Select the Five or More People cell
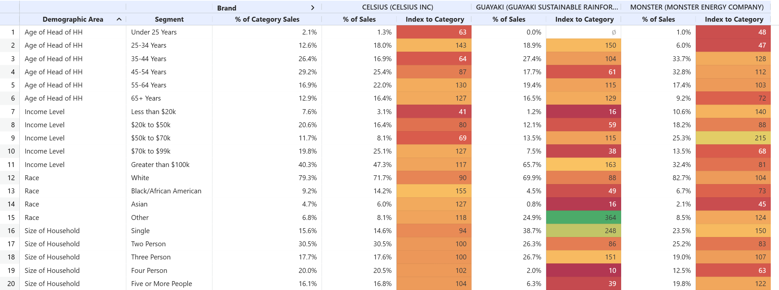 point(161,284)
